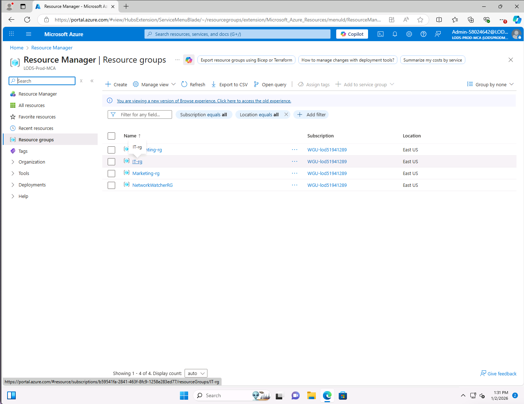
Task: Toggle the select-all checkbox in the header
Action: [x=112, y=136]
